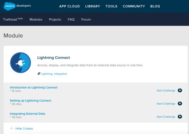Click play icon for Setting up Lightning Connect
This screenshot has height=134, width=189.
pyautogui.click(x=180, y=103)
